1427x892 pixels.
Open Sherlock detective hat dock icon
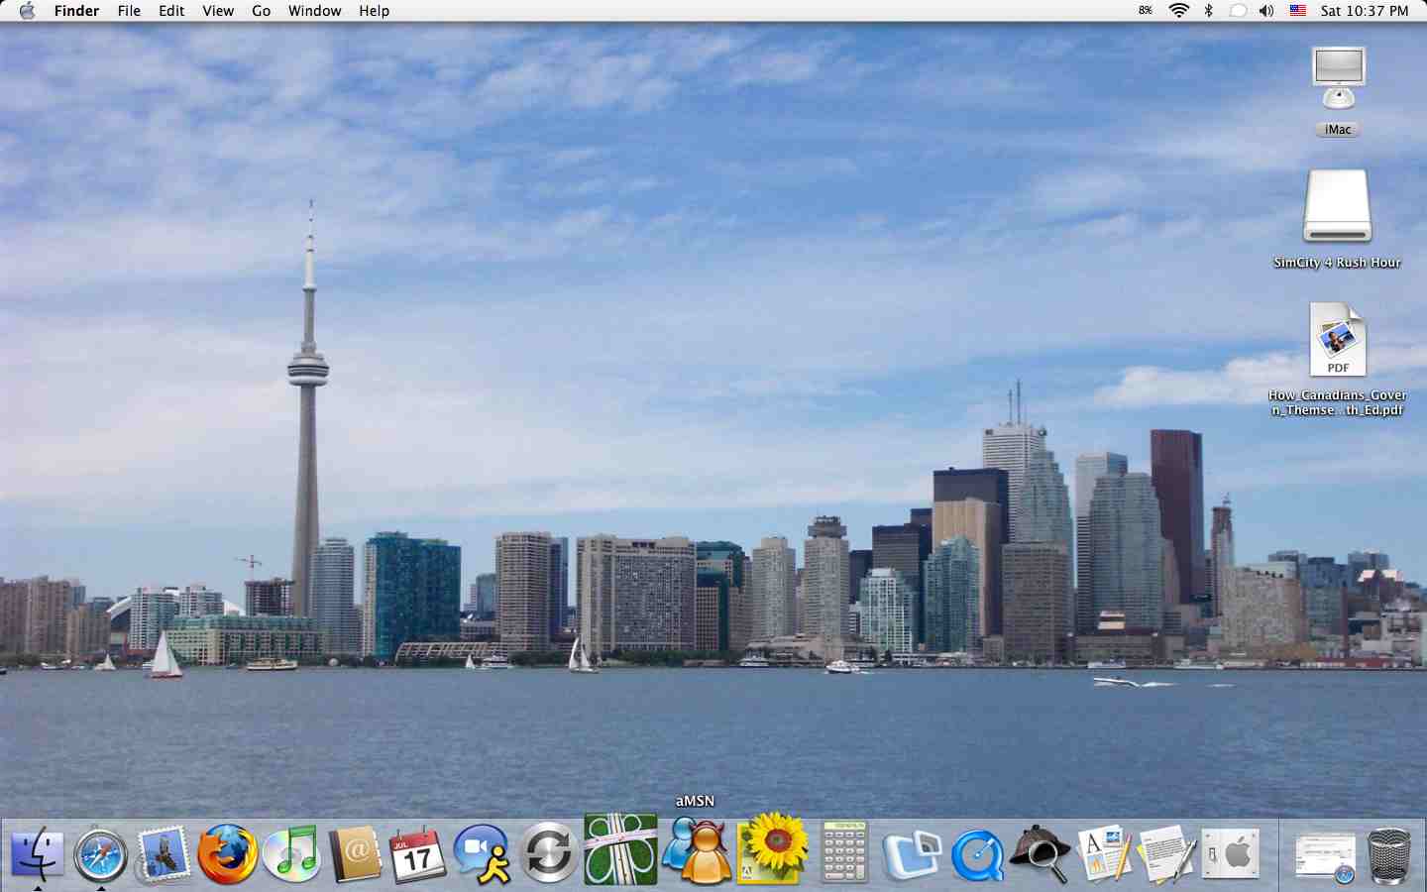1040,854
